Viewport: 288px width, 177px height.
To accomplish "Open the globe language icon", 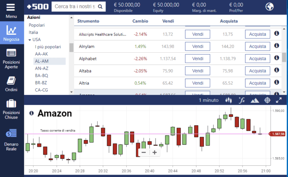I will [x=269, y=7].
